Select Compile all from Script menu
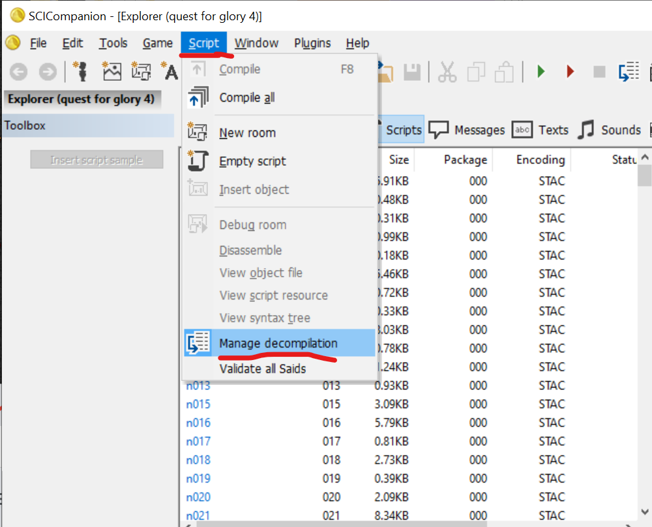 coord(280,97)
